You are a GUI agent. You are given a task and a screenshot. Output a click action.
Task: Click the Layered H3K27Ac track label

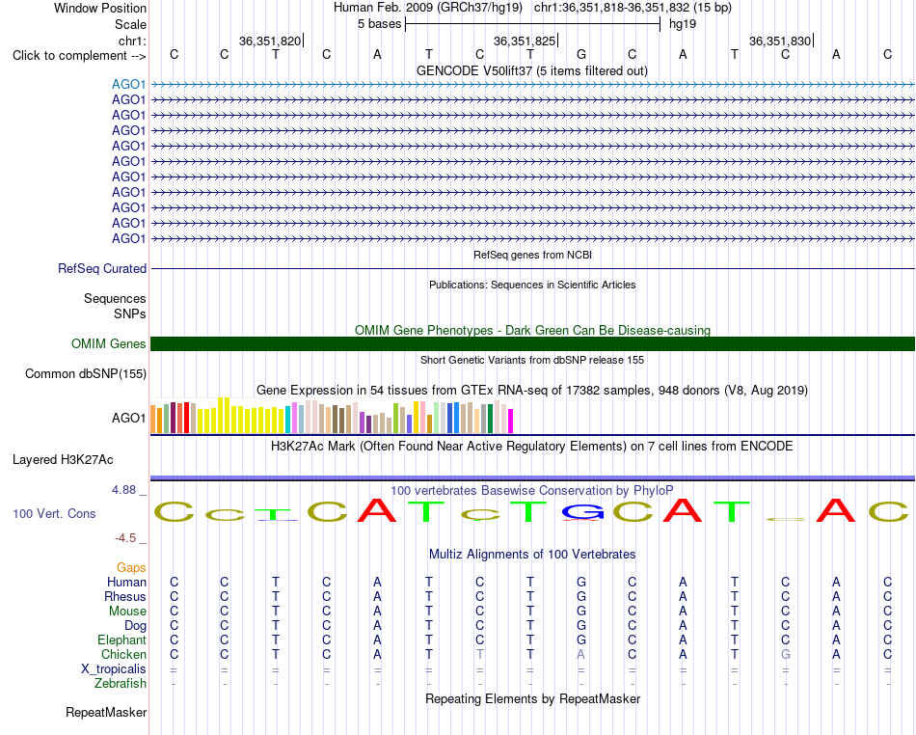point(63,460)
